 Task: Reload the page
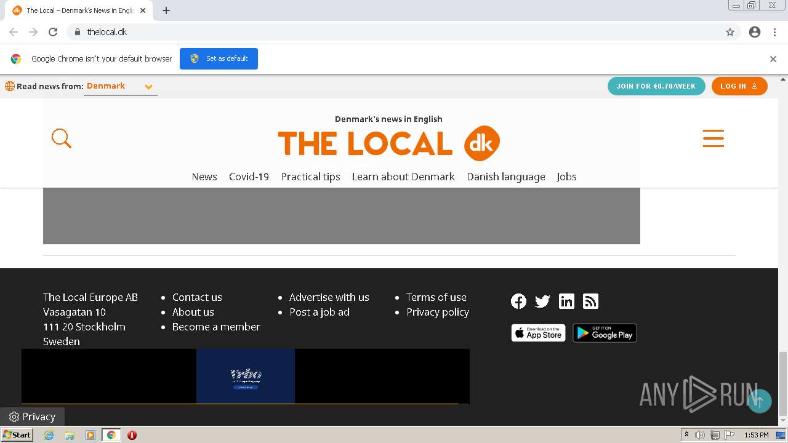pyautogui.click(x=53, y=32)
